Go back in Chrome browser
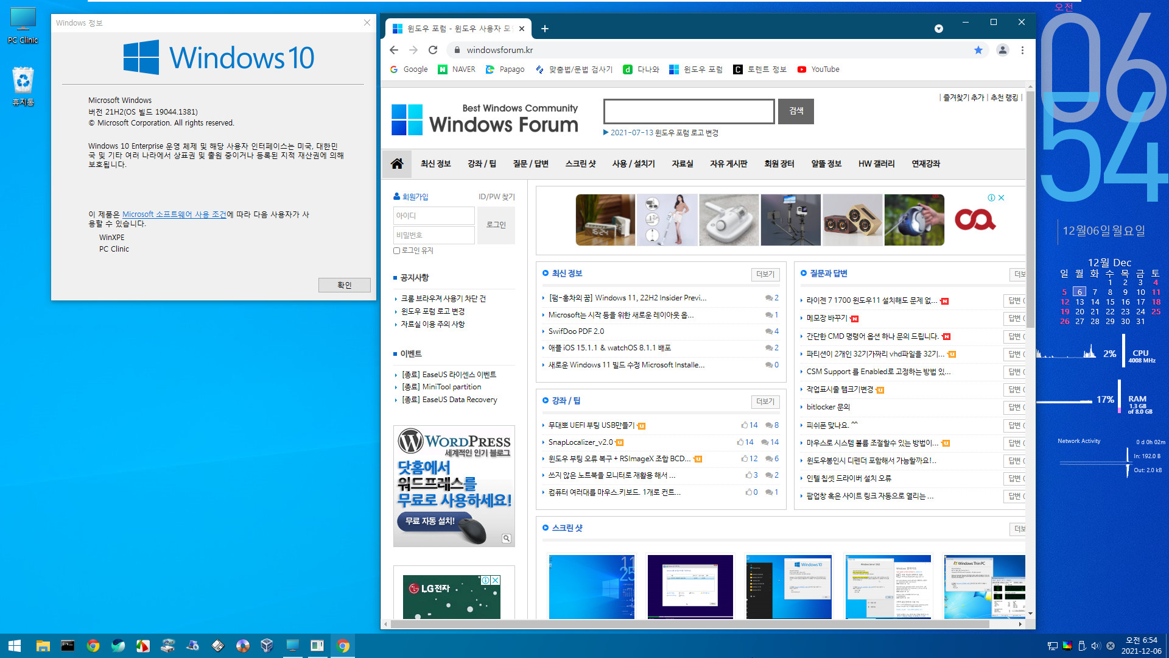1169x658 pixels. (394, 50)
